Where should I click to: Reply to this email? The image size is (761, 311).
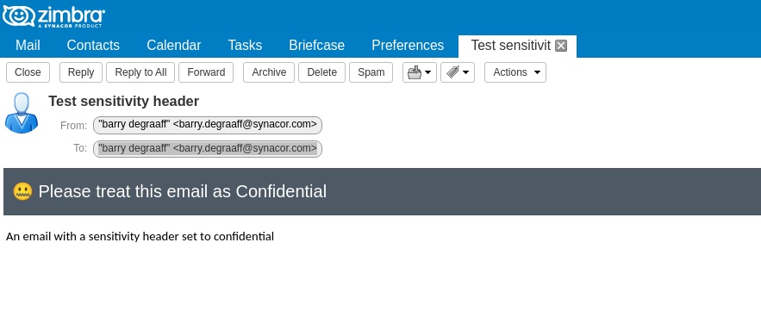tap(80, 72)
